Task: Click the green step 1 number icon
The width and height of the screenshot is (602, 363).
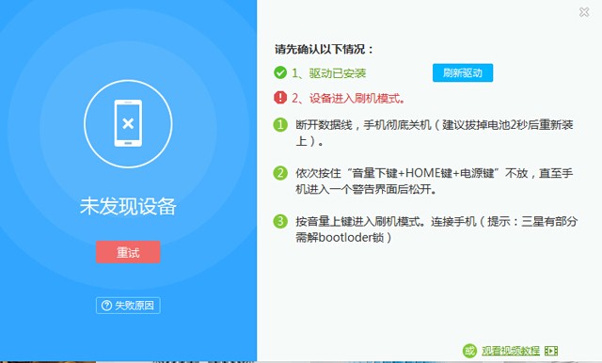Action: 280,125
